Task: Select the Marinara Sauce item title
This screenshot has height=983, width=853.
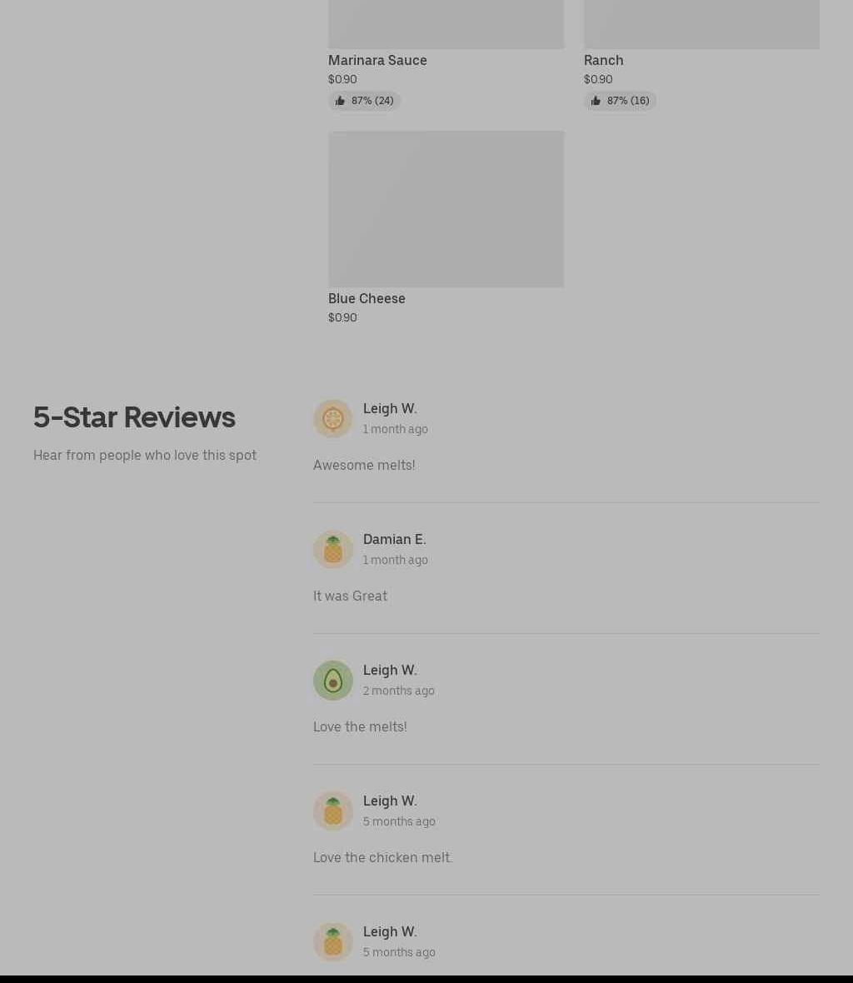Action: tap(377, 60)
